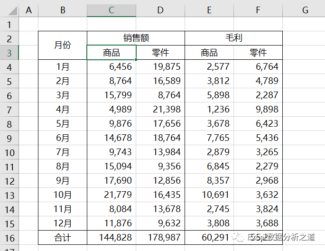Image resolution: width=325 pixels, height=251 pixels.
Task: Click the 5月 cell
Action: (x=63, y=124)
